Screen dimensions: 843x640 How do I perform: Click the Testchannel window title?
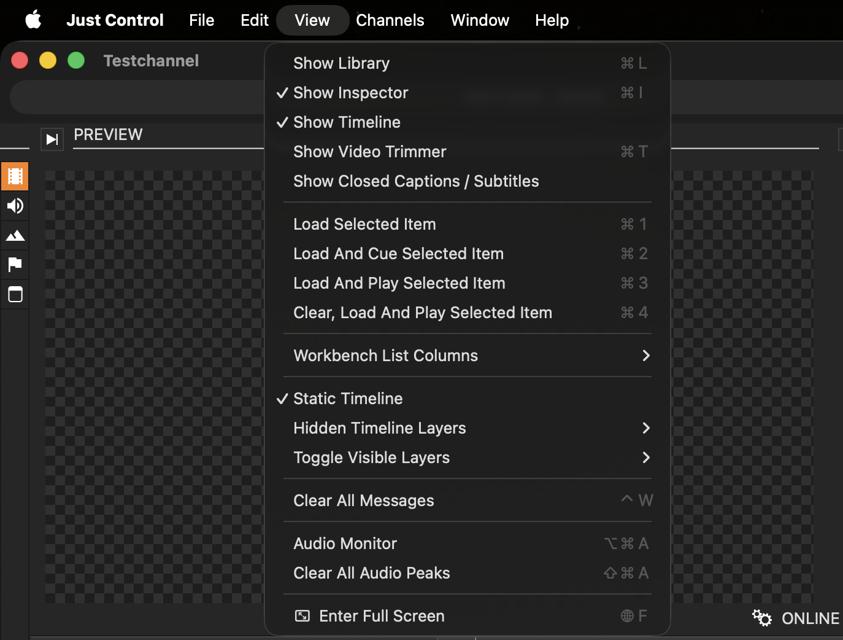tap(151, 61)
